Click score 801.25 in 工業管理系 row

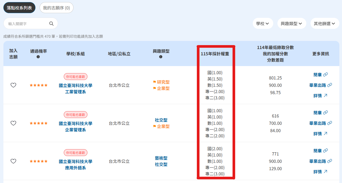[x=275, y=78]
